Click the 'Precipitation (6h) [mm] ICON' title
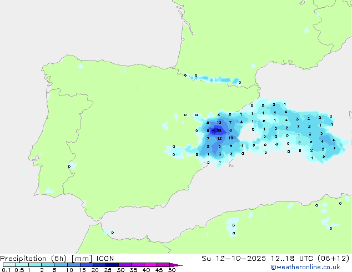Screen dimensions: 352x272 click(x=57, y=259)
